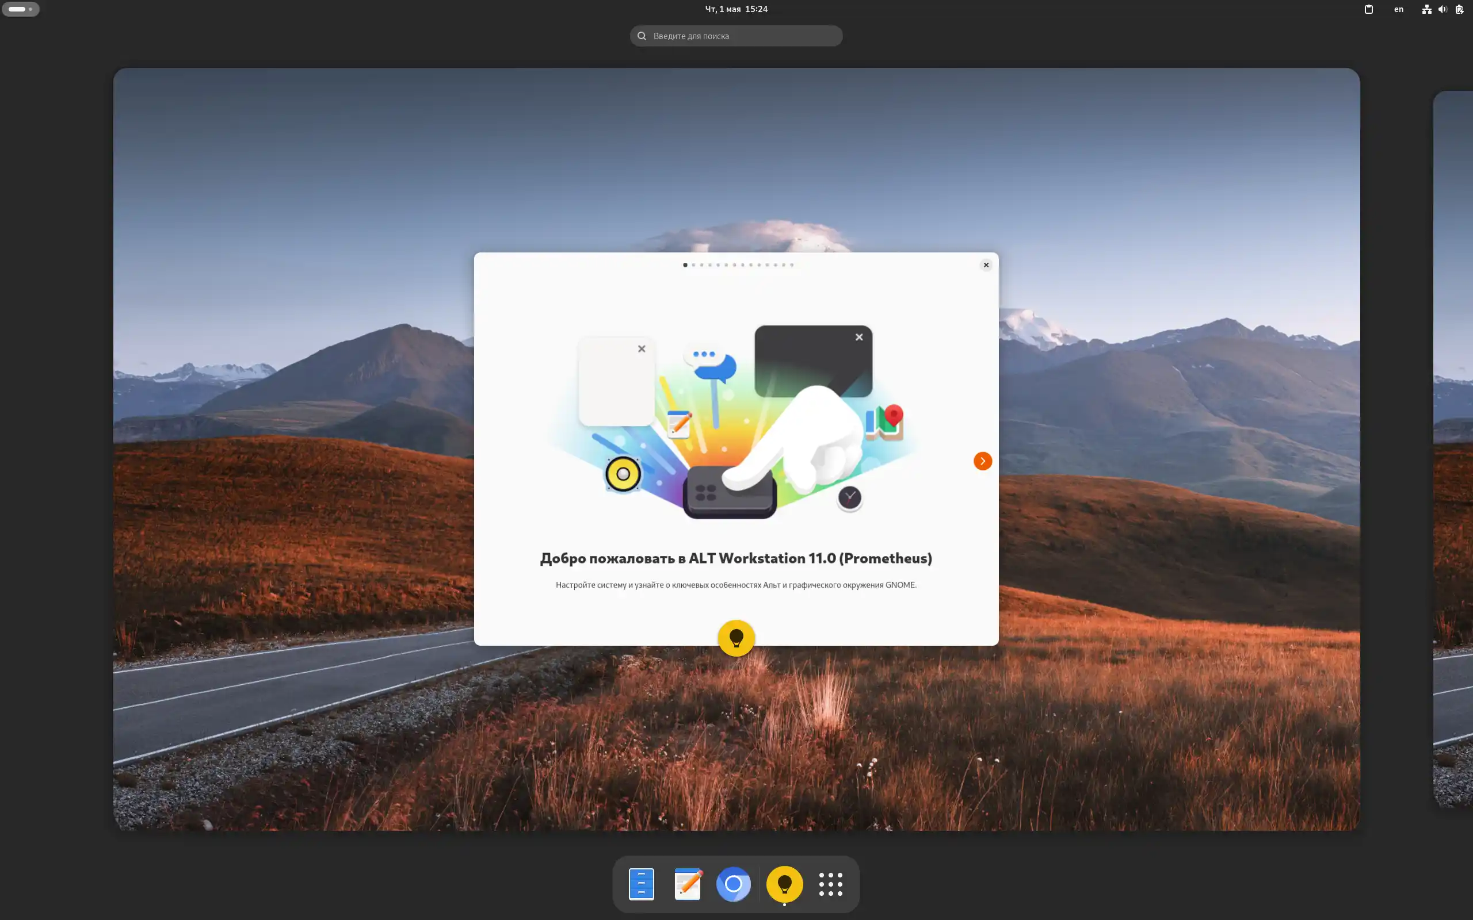Open the clipboard indicator in top bar

tap(1368, 9)
